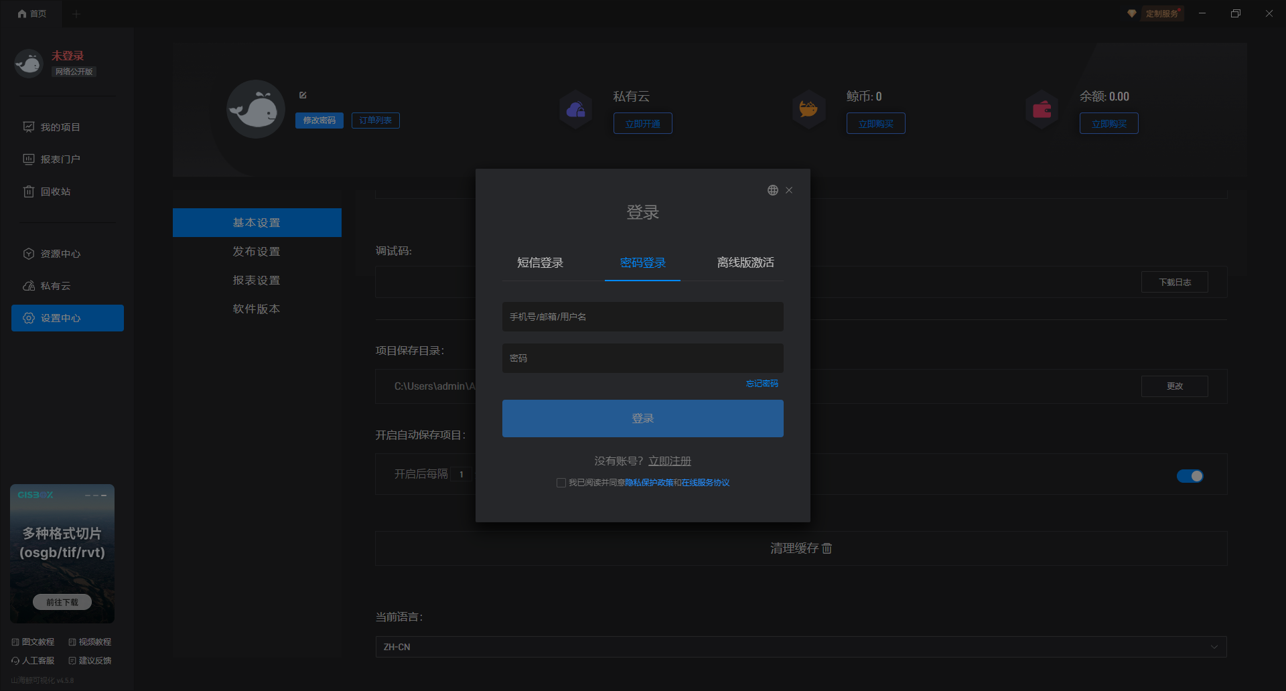Image resolution: width=1286 pixels, height=691 pixels.
Task: Click the globe language icon in login dialog
Action: (x=772, y=190)
